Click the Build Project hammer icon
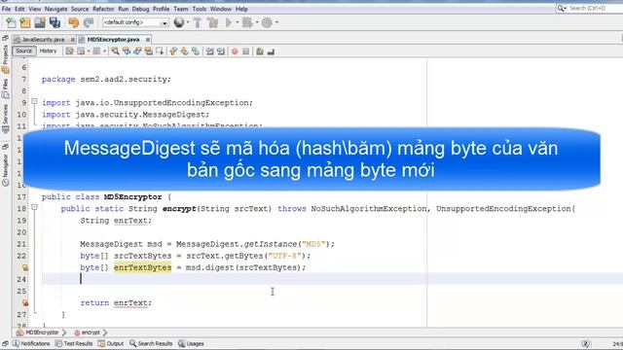Screen dimensions: 623x350 [198, 22]
